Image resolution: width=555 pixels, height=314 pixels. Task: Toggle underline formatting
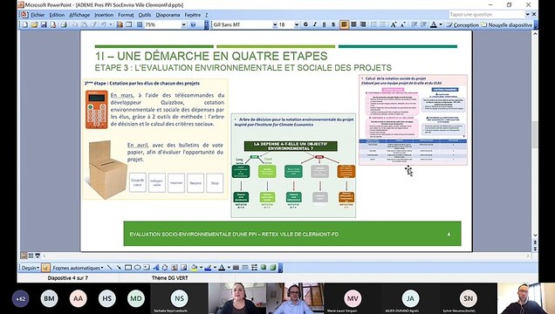click(x=324, y=24)
